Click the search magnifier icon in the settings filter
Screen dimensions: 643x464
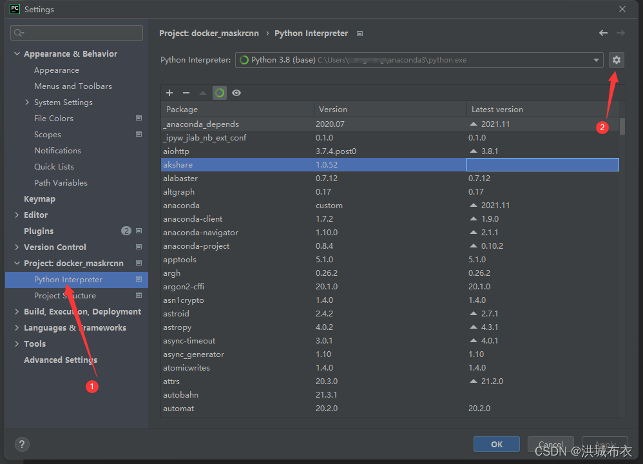pos(19,33)
